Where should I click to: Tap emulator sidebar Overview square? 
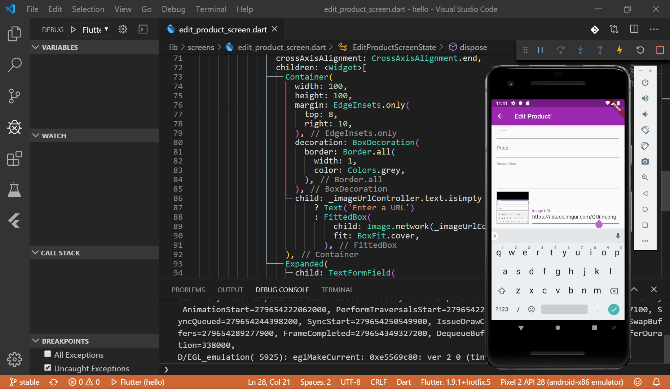645,225
